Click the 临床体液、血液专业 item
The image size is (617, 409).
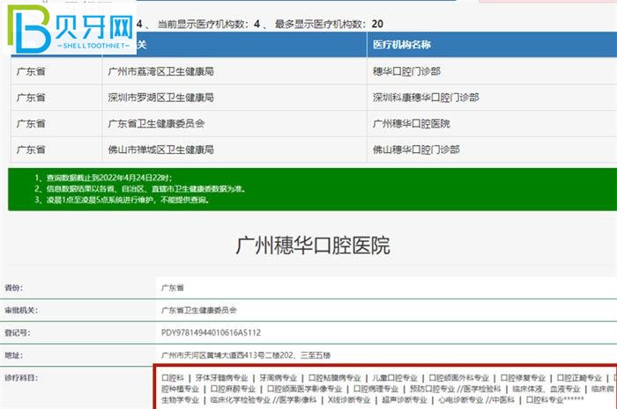coord(546,389)
